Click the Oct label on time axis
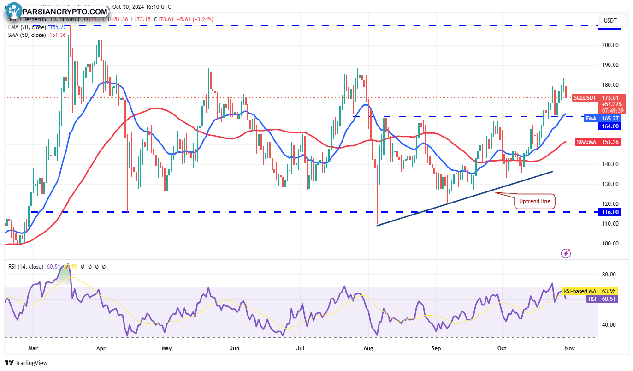633x371 pixels. [x=502, y=348]
